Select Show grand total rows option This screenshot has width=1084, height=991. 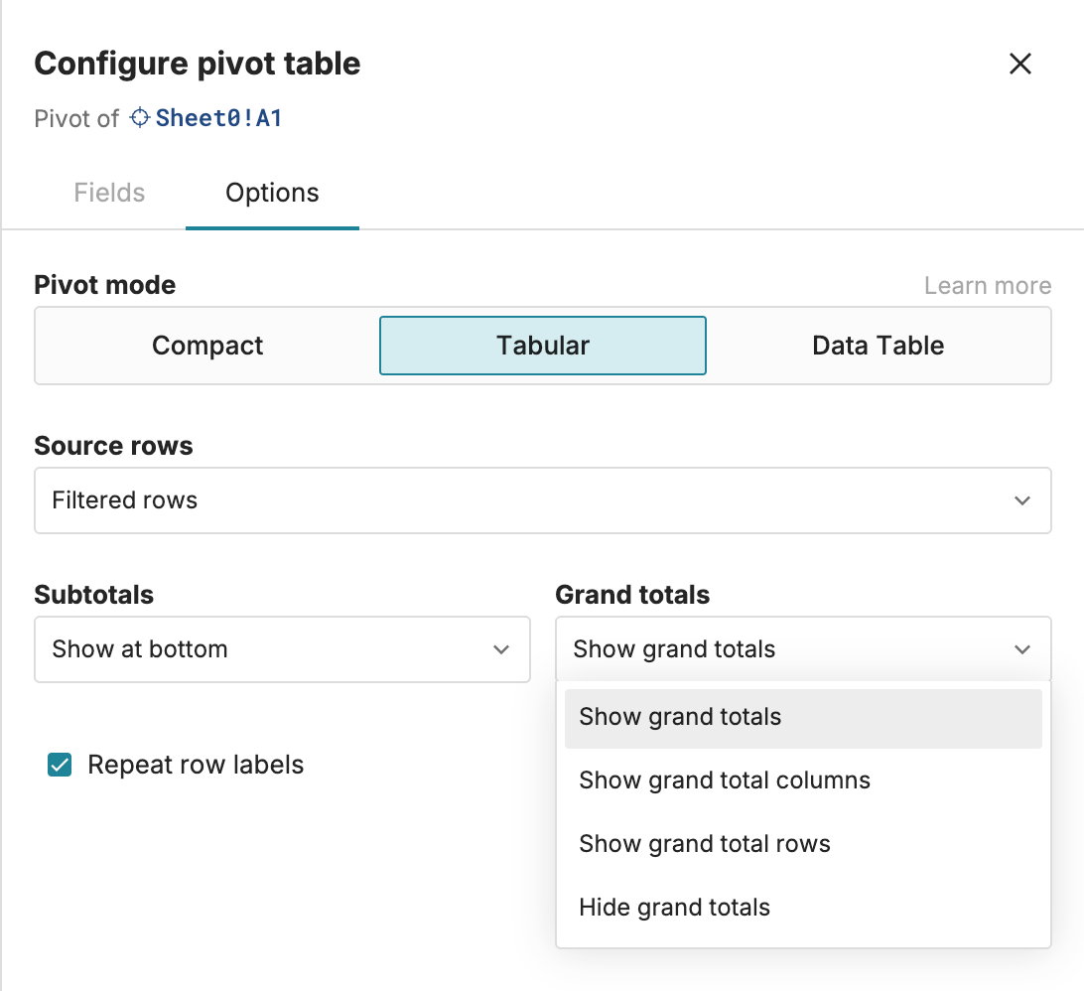coord(803,844)
